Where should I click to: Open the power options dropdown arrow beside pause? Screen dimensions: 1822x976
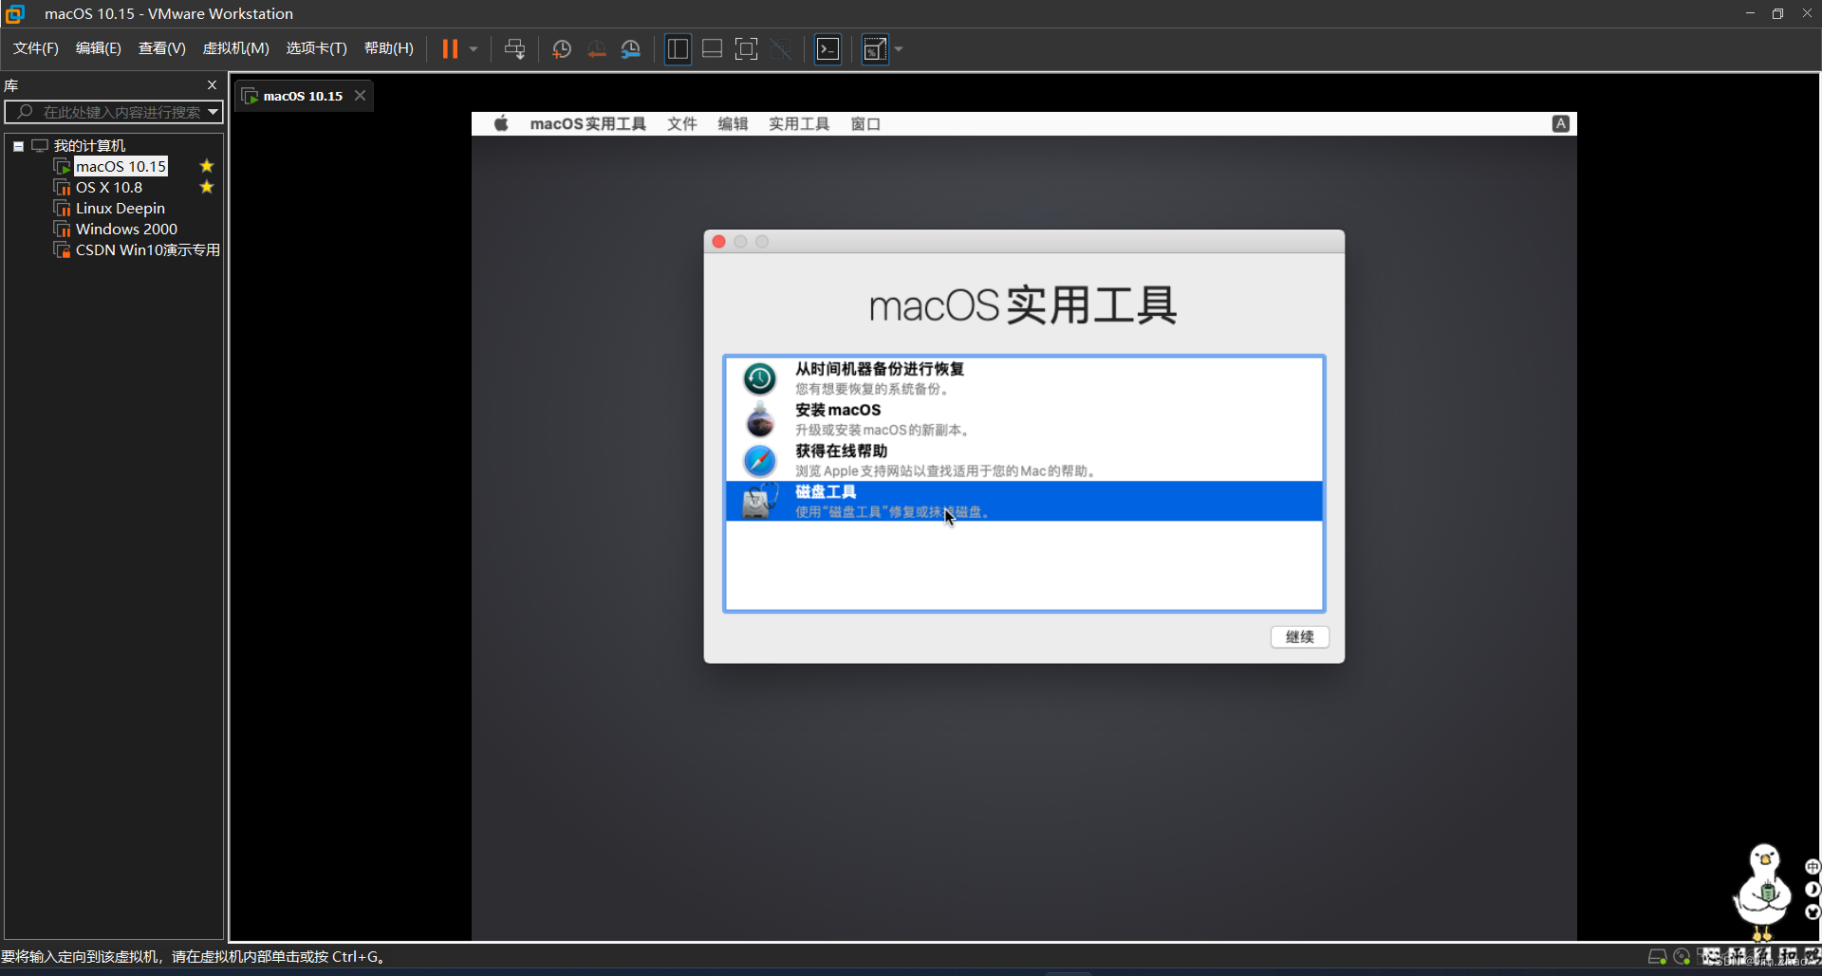coord(474,49)
